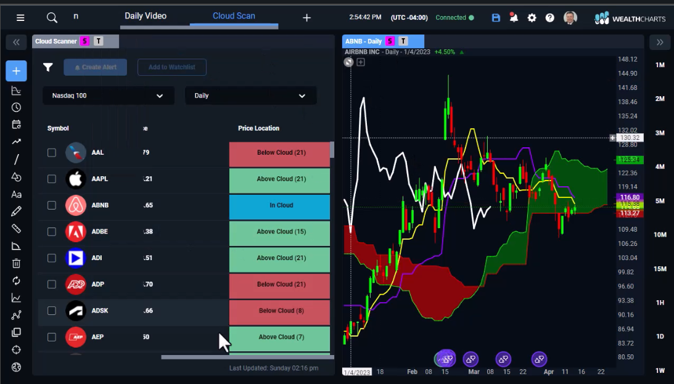This screenshot has height=384, width=674.
Task: Check the AAL row checkbox
Action: click(52, 152)
